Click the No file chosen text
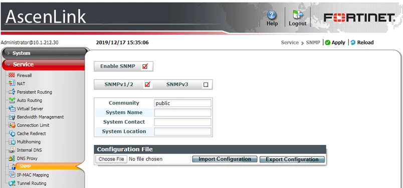403x188 pixels. [x=146, y=159]
